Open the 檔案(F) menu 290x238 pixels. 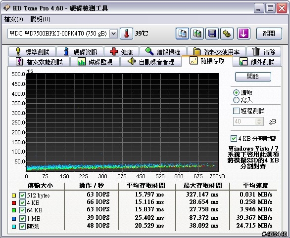click(x=13, y=19)
